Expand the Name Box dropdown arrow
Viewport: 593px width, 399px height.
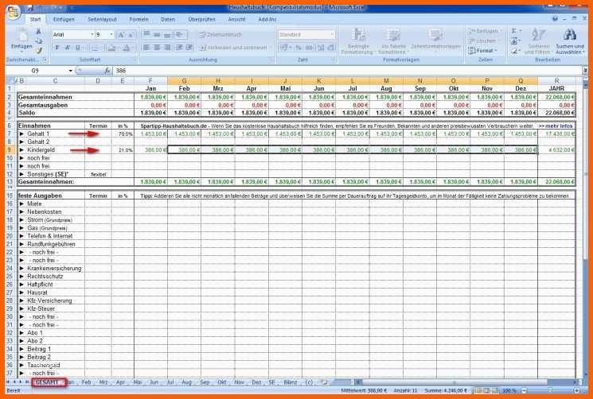point(70,71)
